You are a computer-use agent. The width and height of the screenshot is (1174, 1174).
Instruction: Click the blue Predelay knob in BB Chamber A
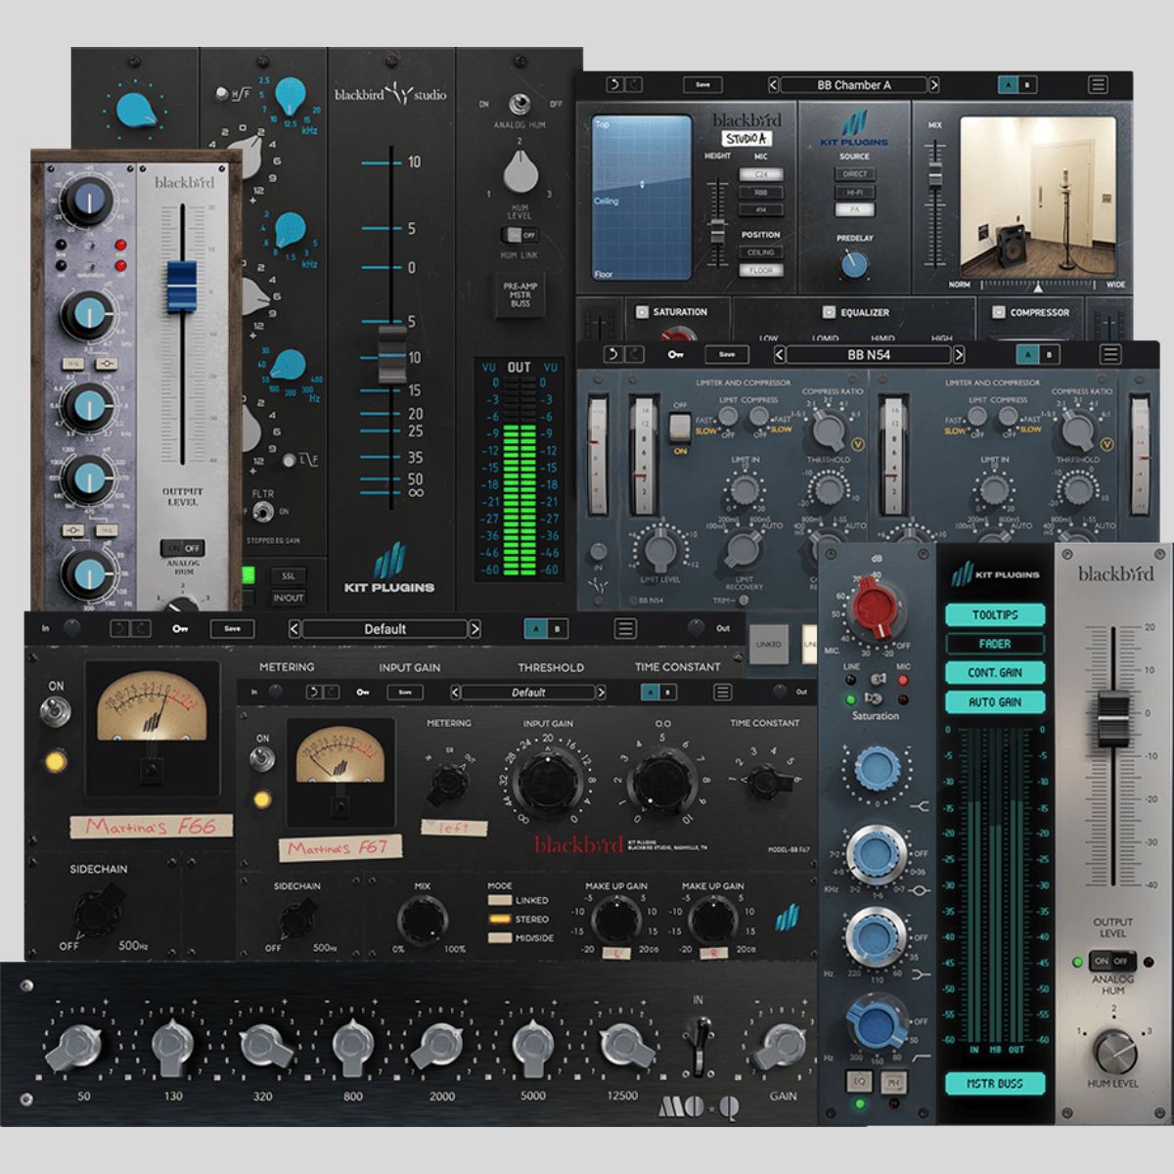pyautogui.click(x=854, y=263)
